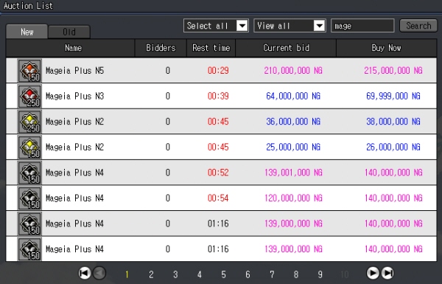Sort by the Current bid column header
Screen dimensions: 442x284
click(x=286, y=48)
